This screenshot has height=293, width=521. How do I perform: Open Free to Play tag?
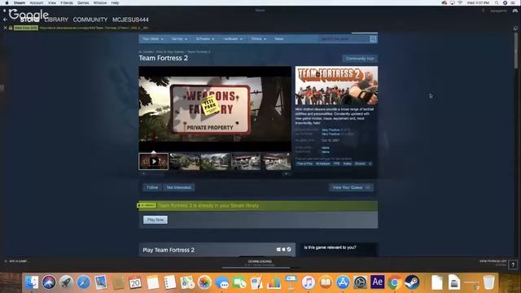[304, 164]
